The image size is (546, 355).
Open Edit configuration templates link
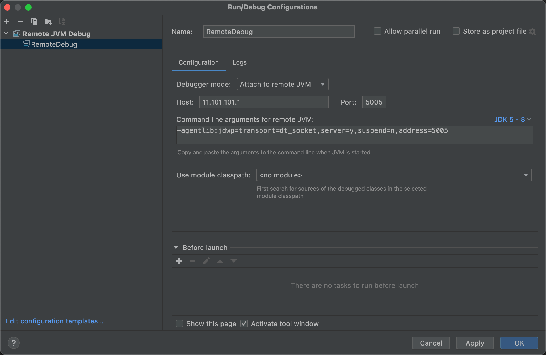coord(55,321)
